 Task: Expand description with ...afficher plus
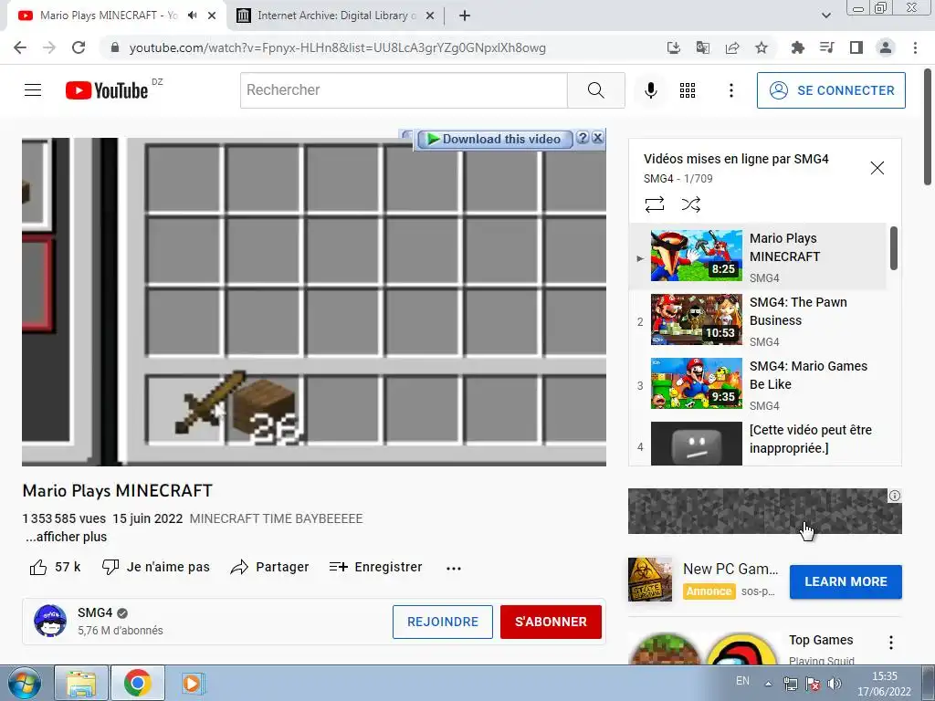pyautogui.click(x=66, y=537)
